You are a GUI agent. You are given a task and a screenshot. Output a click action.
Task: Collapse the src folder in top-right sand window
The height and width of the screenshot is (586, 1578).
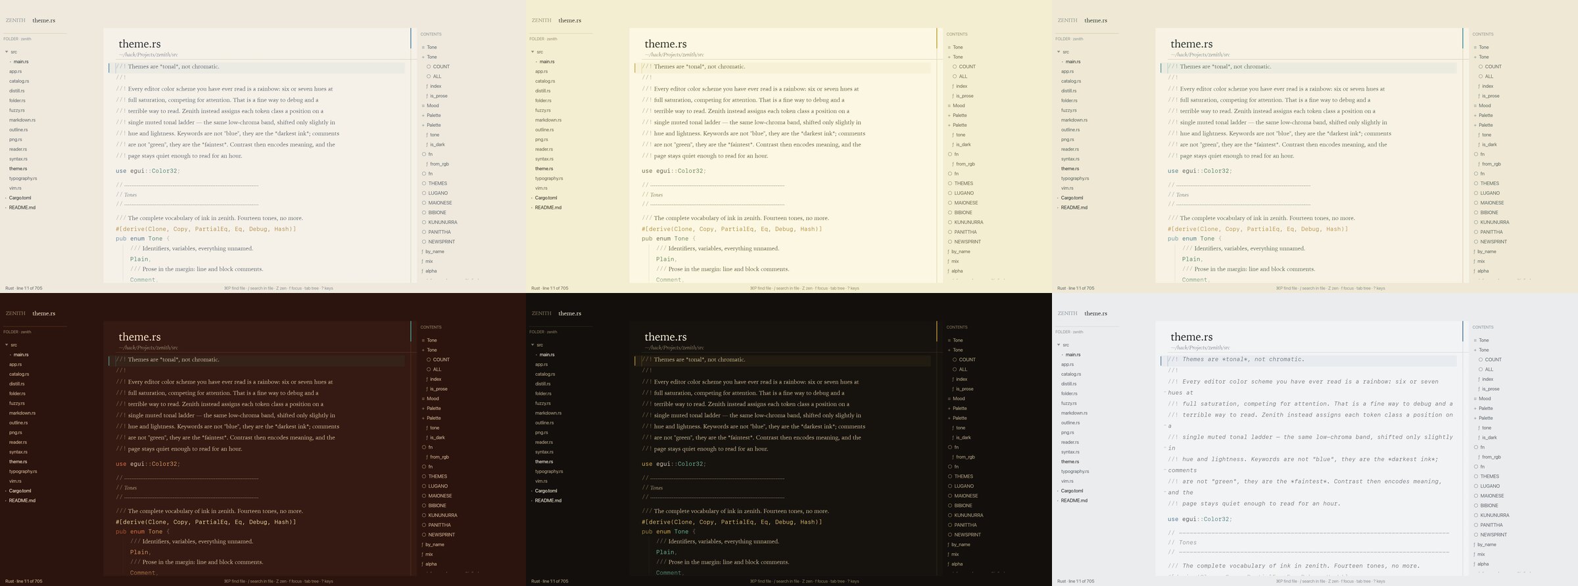tap(1059, 52)
